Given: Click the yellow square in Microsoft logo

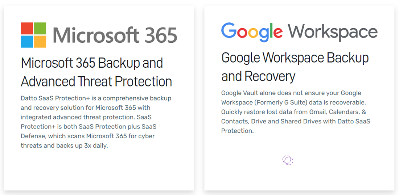Looking at the screenshot, I should [40, 42].
